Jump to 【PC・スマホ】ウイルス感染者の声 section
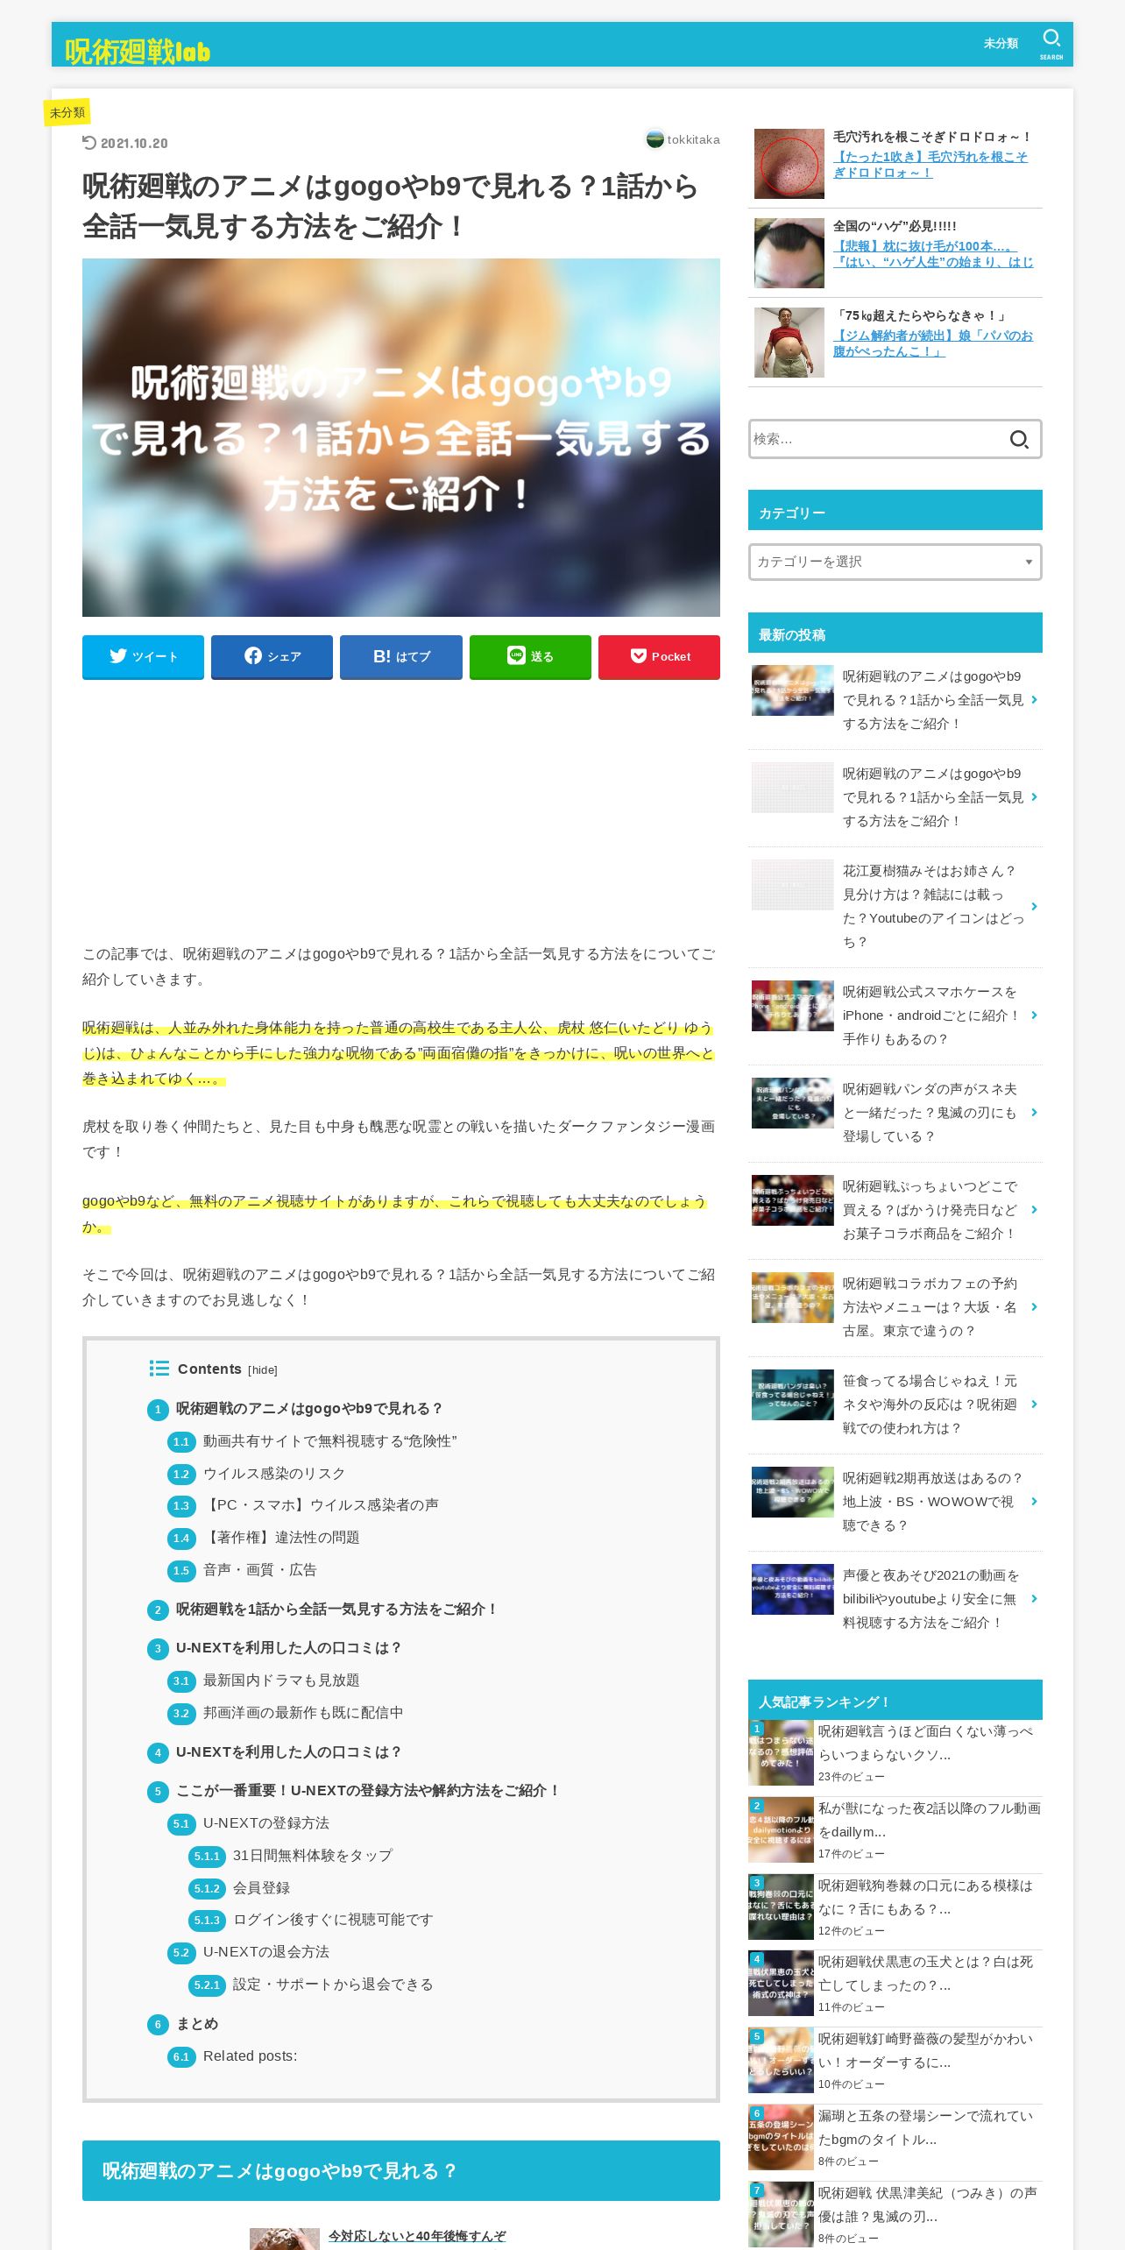The height and width of the screenshot is (2250, 1125). pyautogui.click(x=321, y=1504)
